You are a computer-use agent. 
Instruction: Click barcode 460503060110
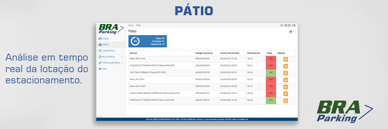[x=202, y=93]
